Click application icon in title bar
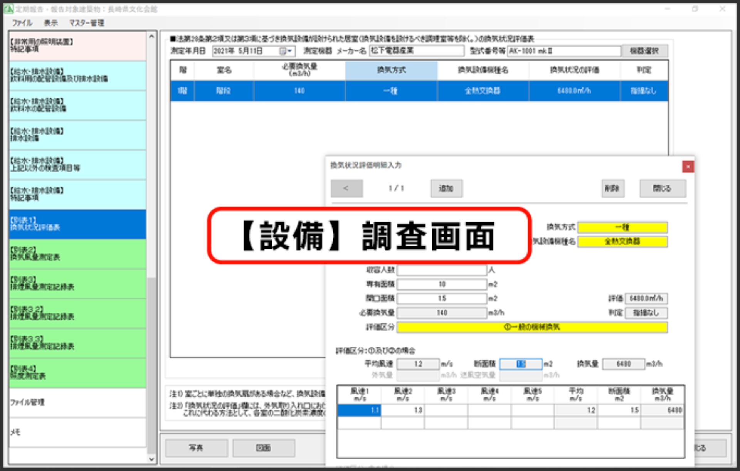Viewport: 740px width, 471px height. coord(8,9)
